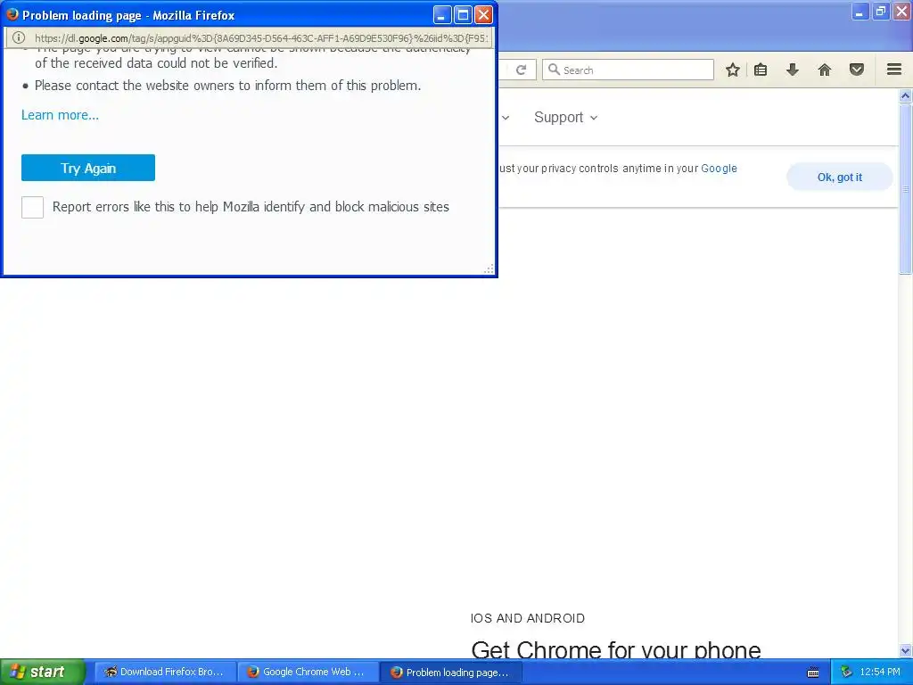Viewport: 913px width, 685px height.
Task: Click the Get Chrome for your phone heading
Action: pyautogui.click(x=616, y=649)
